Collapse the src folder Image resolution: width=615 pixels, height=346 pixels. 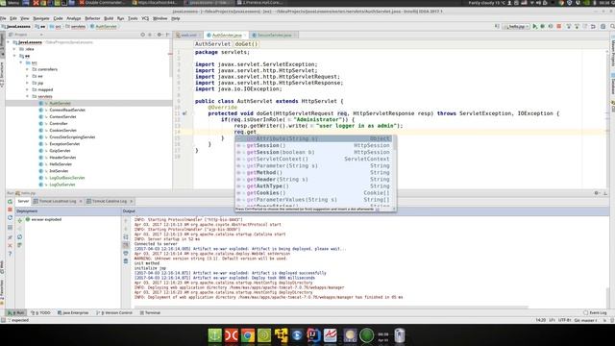pos(21,62)
